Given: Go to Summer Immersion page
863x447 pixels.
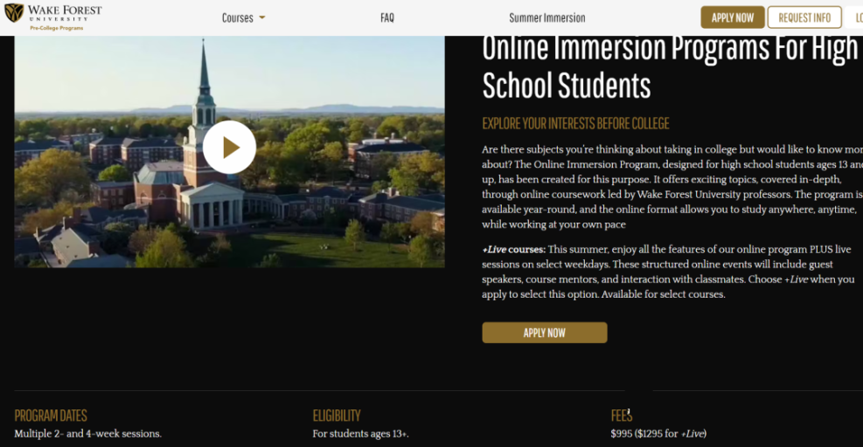Looking at the screenshot, I should click(547, 17).
